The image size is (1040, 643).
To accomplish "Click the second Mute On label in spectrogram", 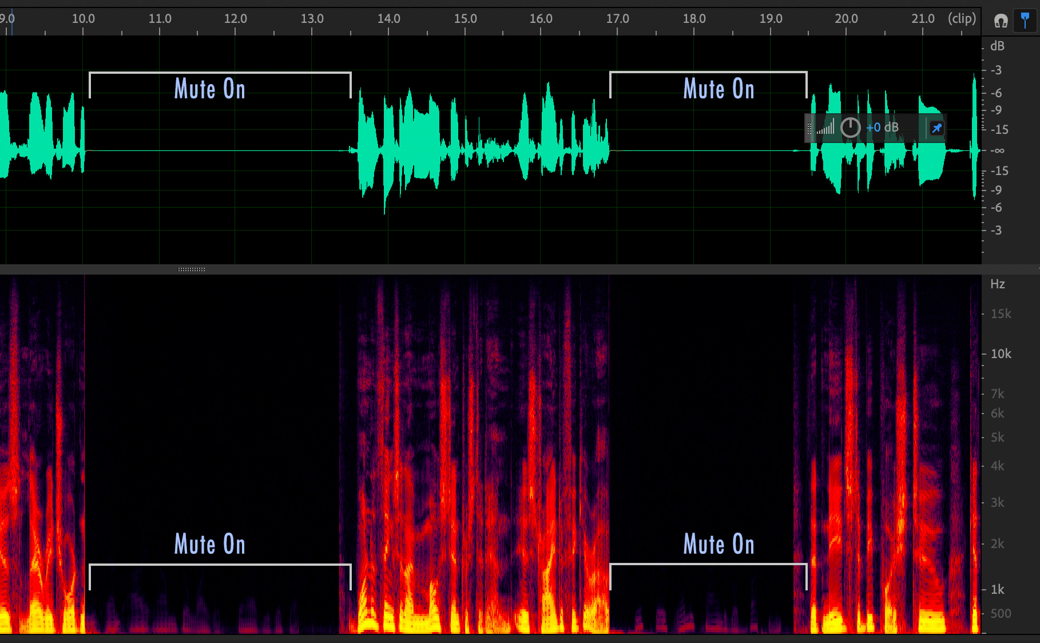I will tap(719, 544).
